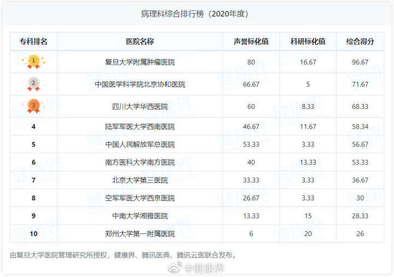This screenshot has width=394, height=277.
Task: Click reputation value 60 for 华西医院
Action: pos(251,107)
